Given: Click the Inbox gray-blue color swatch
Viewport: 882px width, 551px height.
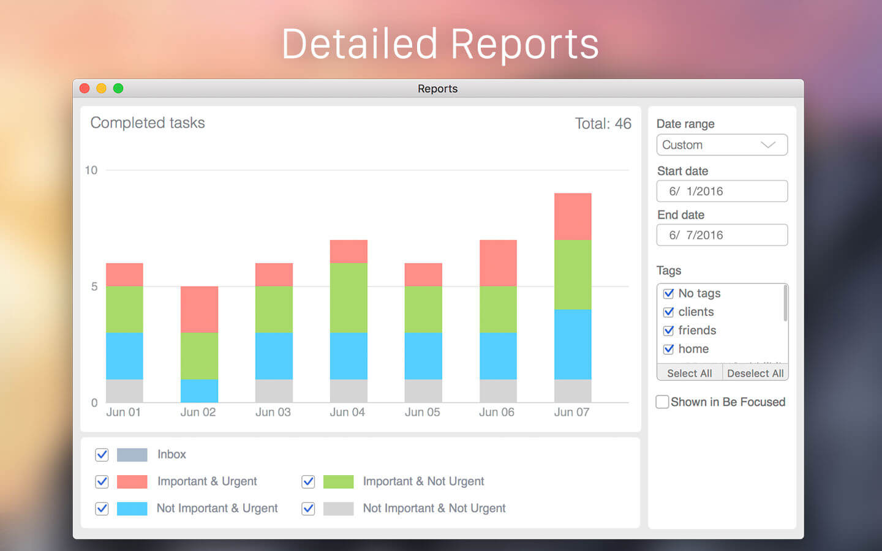Looking at the screenshot, I should tap(132, 455).
